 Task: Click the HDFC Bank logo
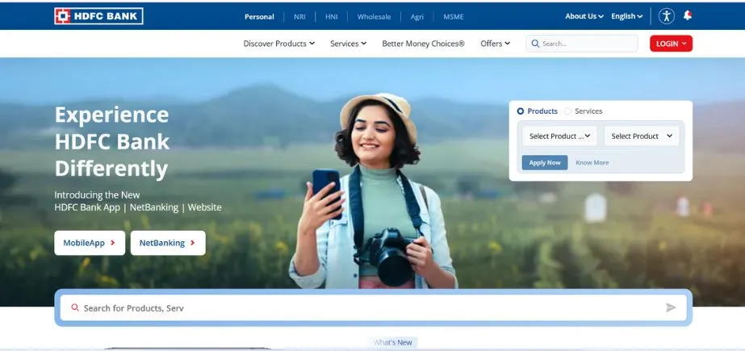98,16
